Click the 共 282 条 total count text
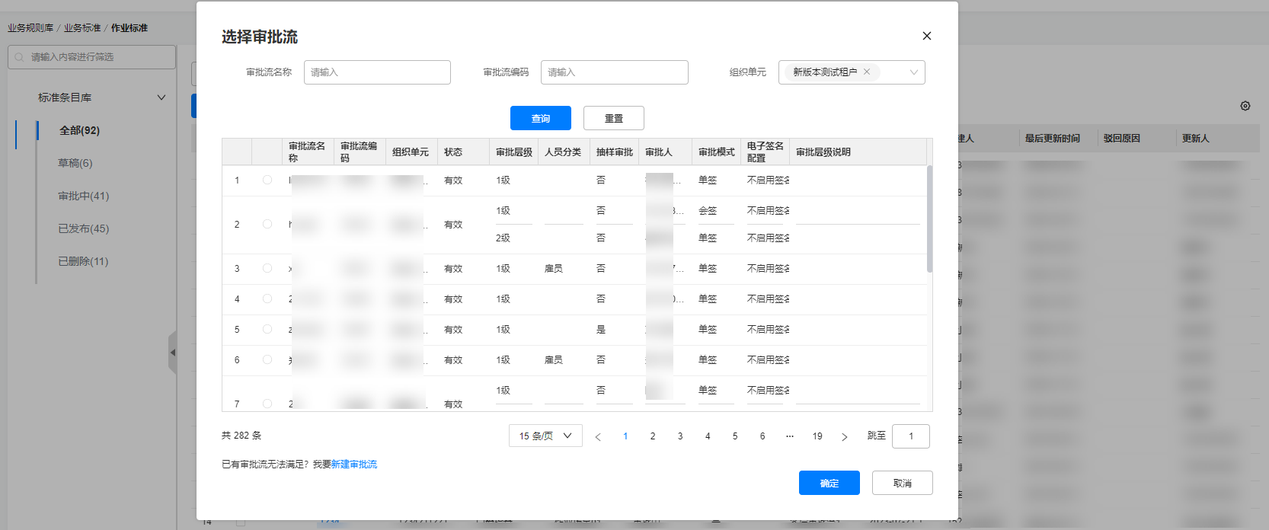This screenshot has height=530, width=1269. pos(241,436)
